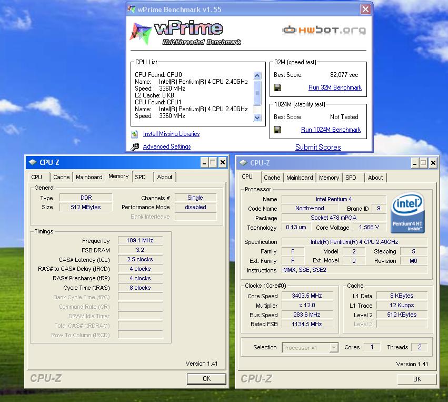This screenshot has height=402, width=448.
Task: Click the 12 Kuops L1 Trace value
Action: click(402, 305)
